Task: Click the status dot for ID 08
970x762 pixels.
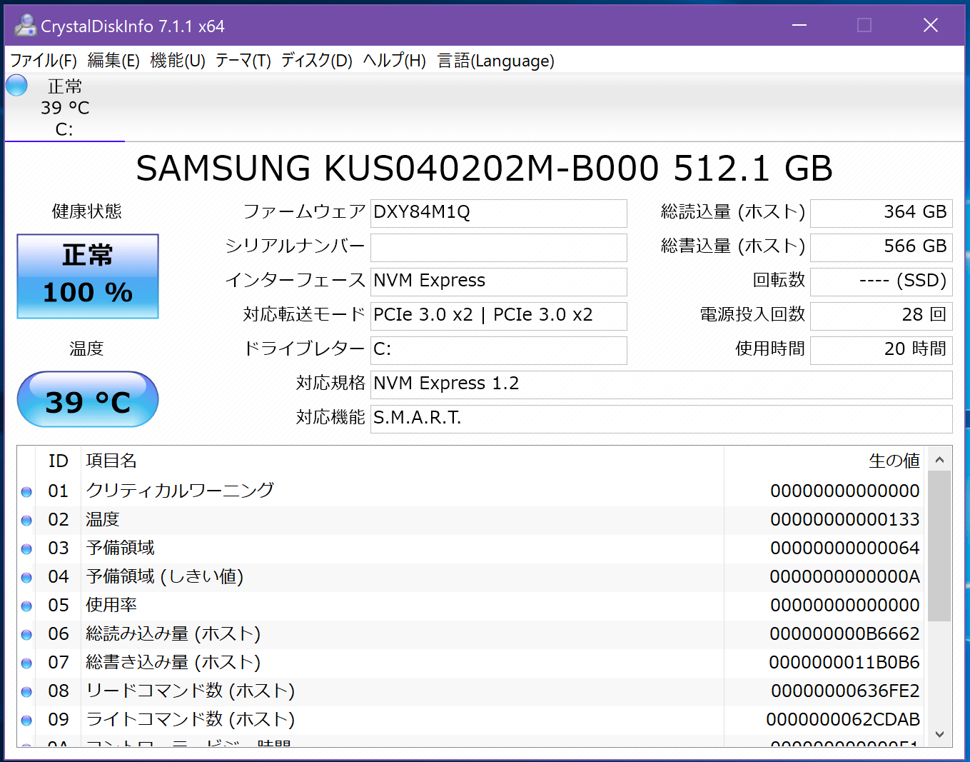Action: 26,692
